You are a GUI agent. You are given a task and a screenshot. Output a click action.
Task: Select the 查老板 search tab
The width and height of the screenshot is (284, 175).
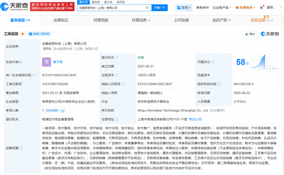[x=96, y=2]
